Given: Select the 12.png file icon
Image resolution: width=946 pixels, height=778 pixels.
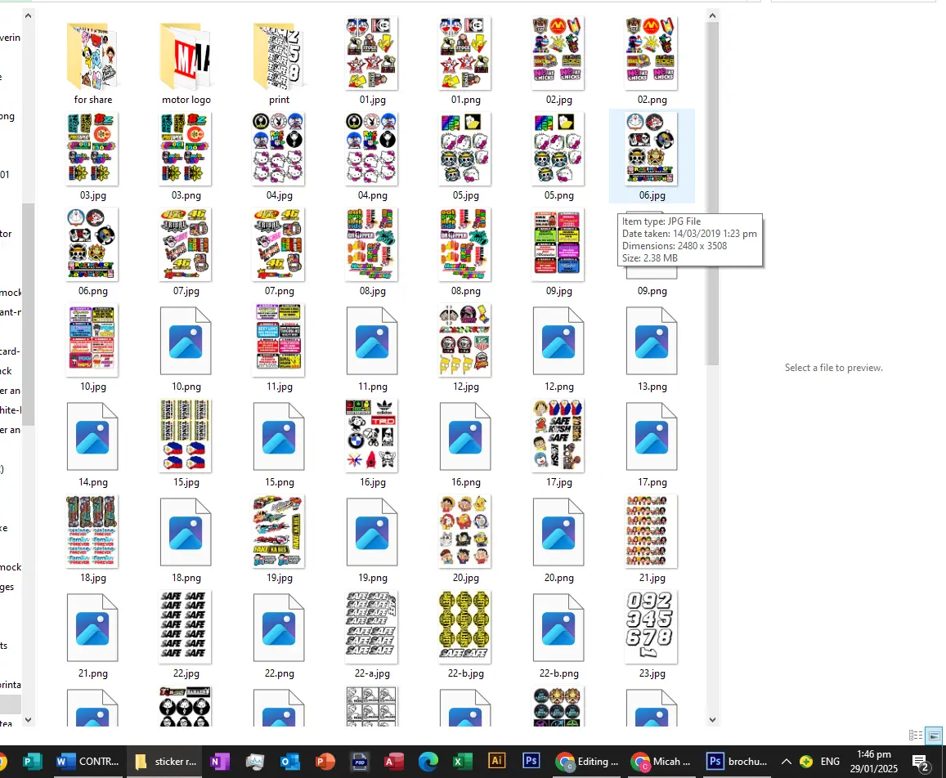Looking at the screenshot, I should [558, 341].
